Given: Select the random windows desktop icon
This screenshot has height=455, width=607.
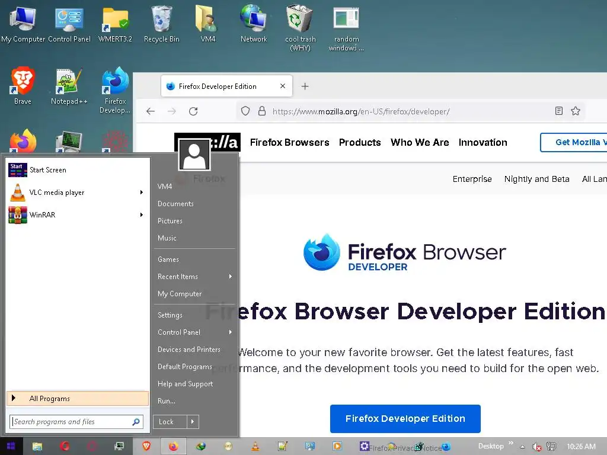Looking at the screenshot, I should click(x=346, y=28).
